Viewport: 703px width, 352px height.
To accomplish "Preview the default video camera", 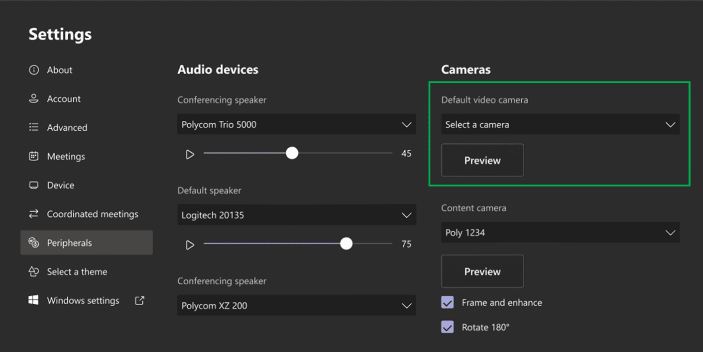I will coord(482,160).
